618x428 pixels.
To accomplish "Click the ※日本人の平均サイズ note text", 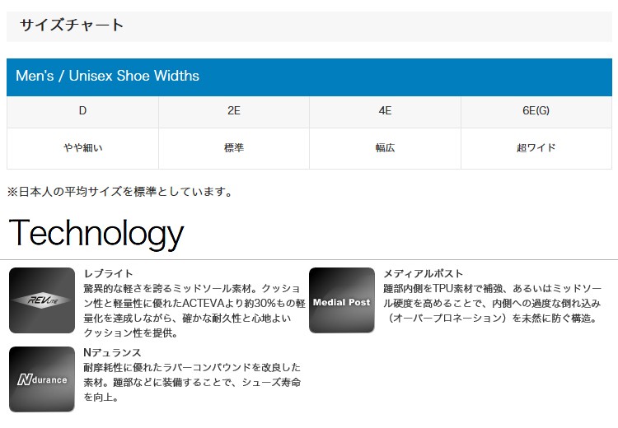I will [119, 192].
